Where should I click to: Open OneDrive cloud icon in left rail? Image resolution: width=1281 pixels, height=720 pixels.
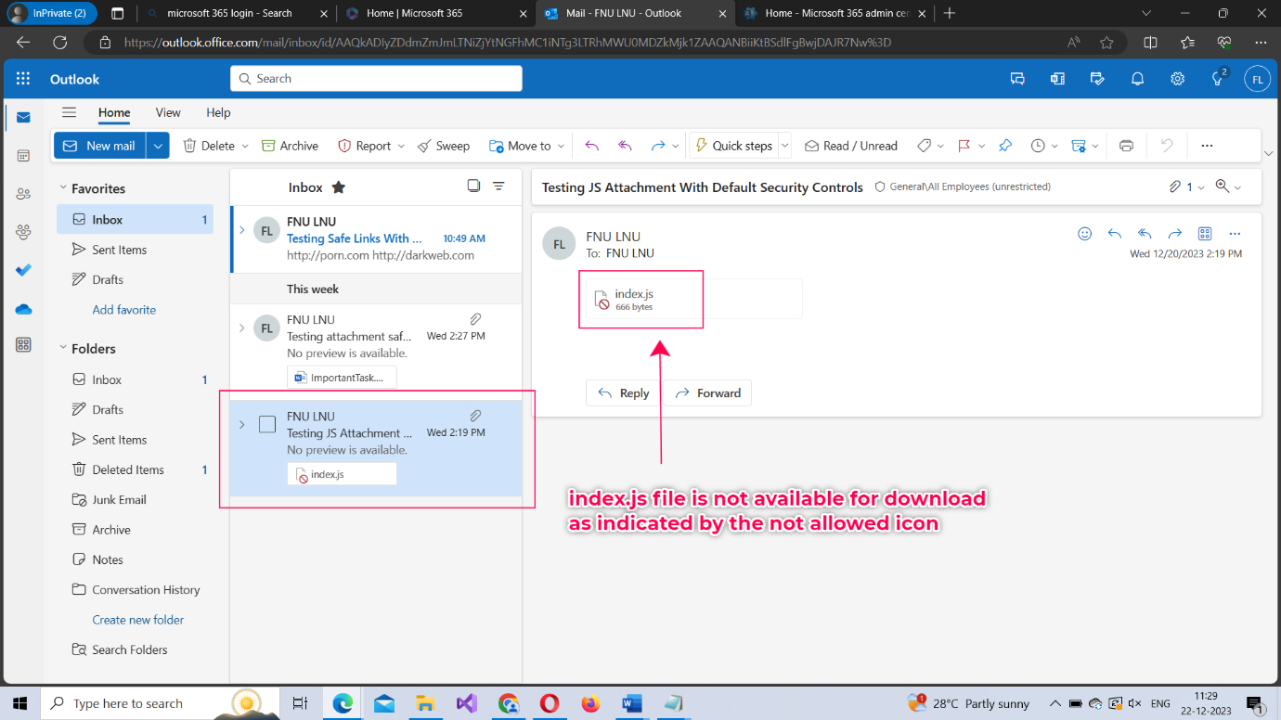pos(23,309)
